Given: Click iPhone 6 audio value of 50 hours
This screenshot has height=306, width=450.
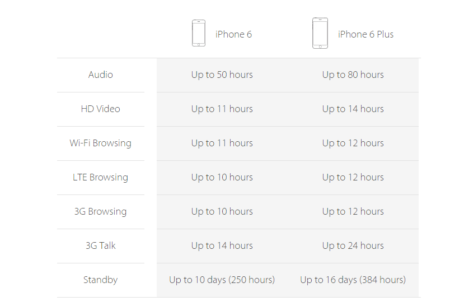Looking at the screenshot, I should [x=222, y=75].
